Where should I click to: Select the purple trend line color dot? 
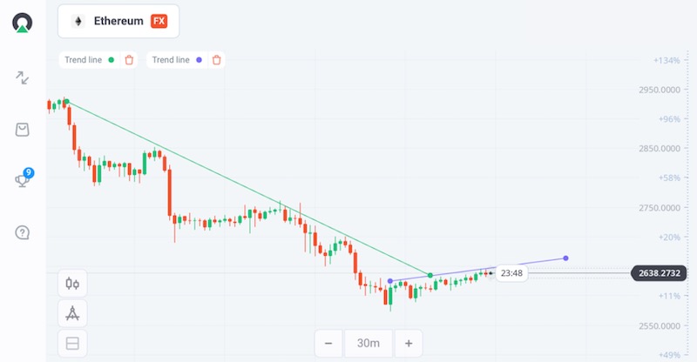(200, 60)
